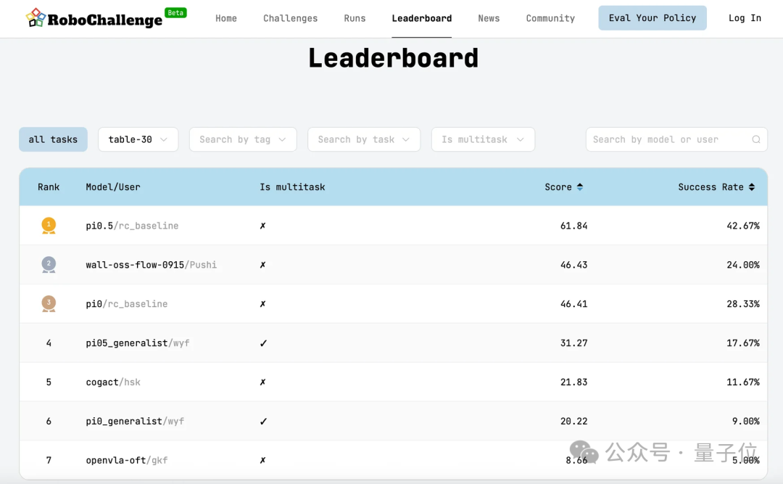Select the Leaderboard tab
Viewport: 783px width, 484px height.
coord(421,18)
